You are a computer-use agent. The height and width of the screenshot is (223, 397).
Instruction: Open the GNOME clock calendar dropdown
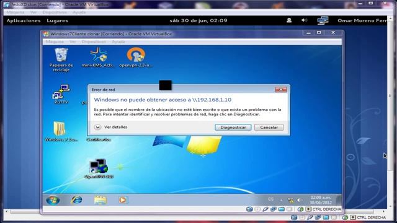coord(198,20)
